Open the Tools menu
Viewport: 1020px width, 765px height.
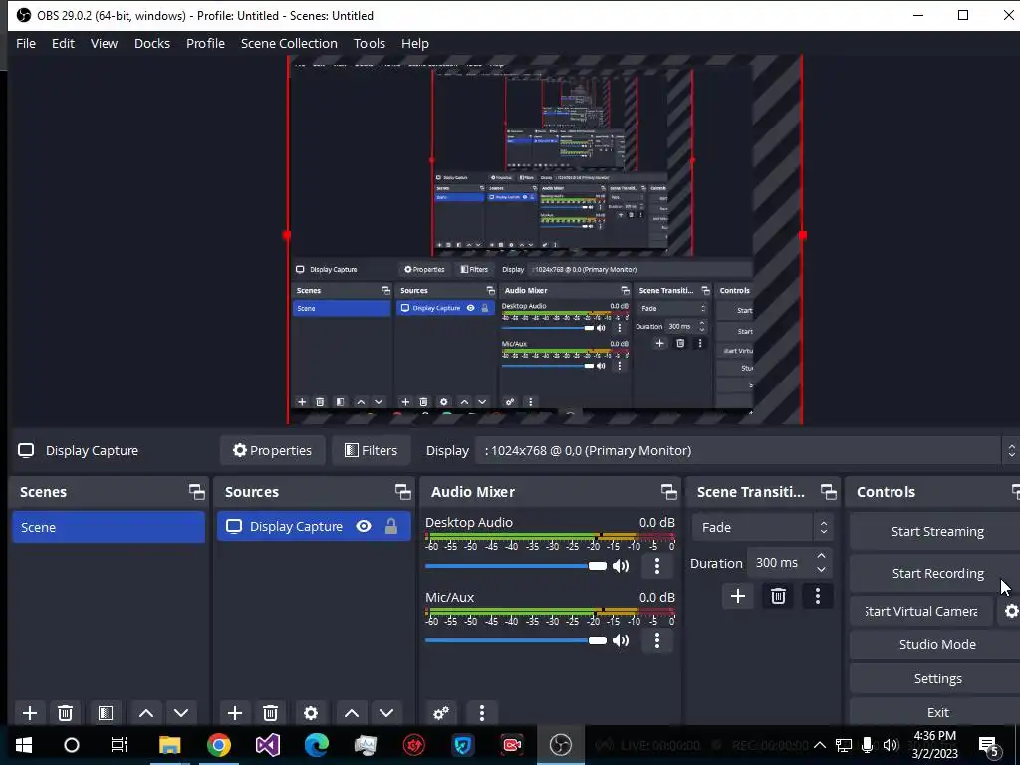(370, 43)
